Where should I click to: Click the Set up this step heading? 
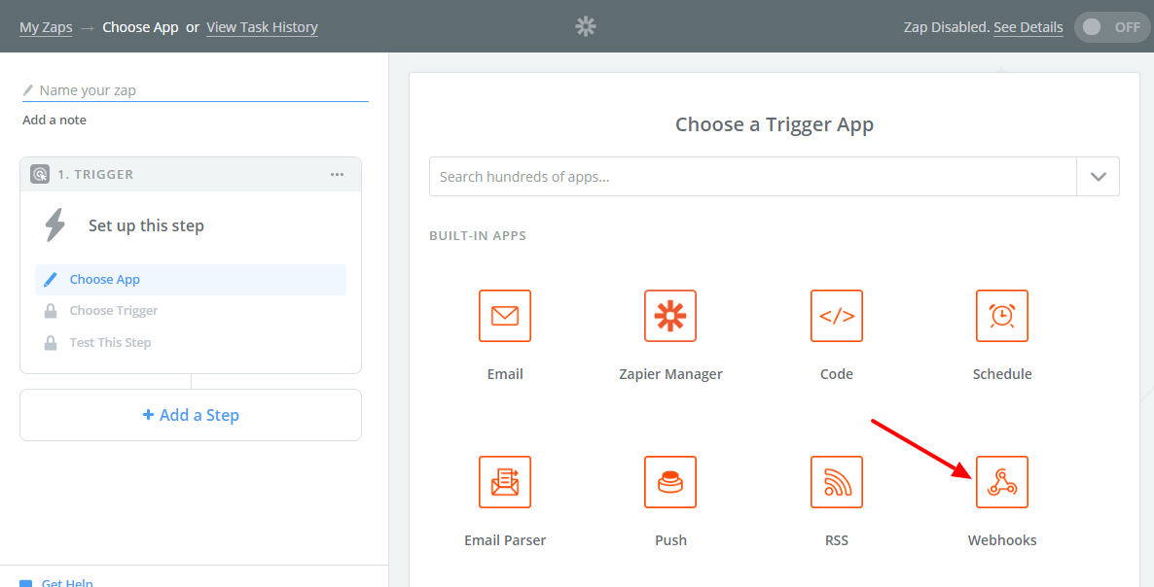147,225
